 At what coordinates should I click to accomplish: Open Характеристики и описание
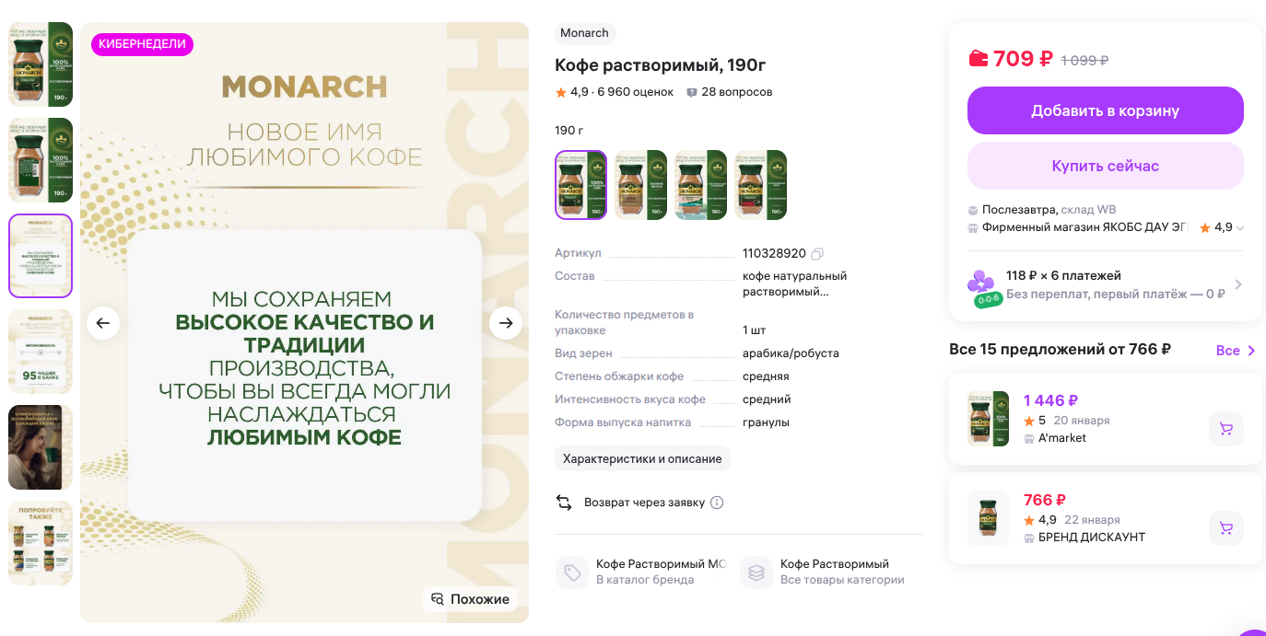point(643,458)
